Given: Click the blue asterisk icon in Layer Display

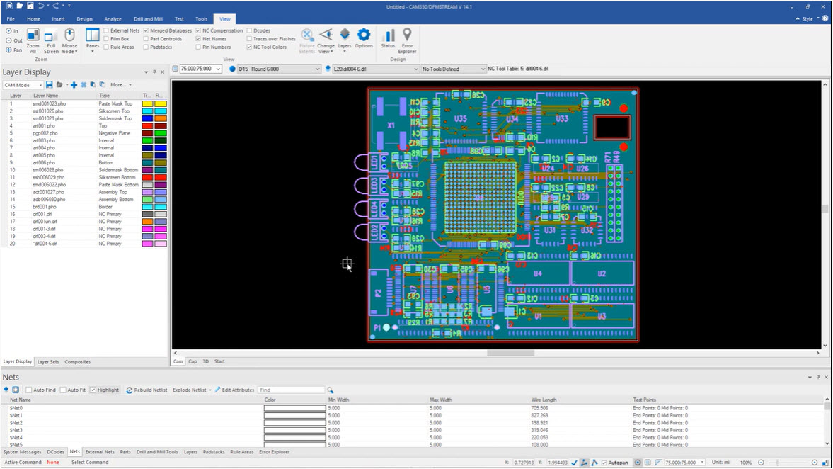Looking at the screenshot, I should [84, 84].
